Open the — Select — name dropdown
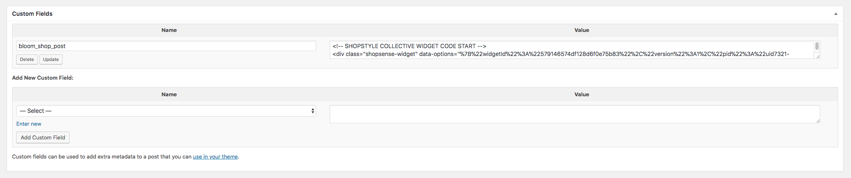The width and height of the screenshot is (851, 178). [x=166, y=111]
